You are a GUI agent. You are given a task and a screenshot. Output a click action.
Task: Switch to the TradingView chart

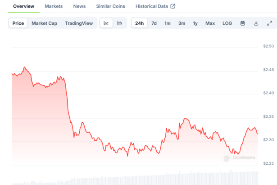click(79, 23)
